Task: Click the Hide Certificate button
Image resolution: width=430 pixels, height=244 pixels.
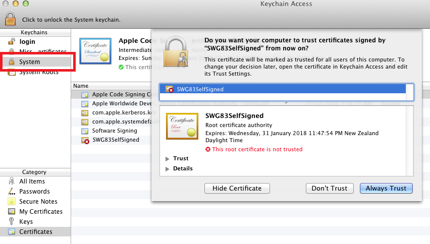Action: 237,188
